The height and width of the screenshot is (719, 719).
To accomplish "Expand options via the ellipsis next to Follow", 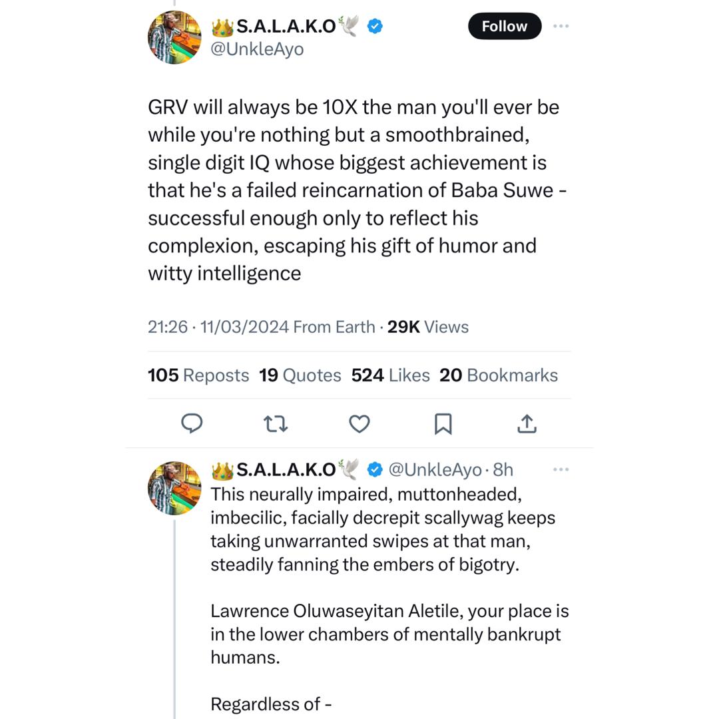I will point(561,26).
